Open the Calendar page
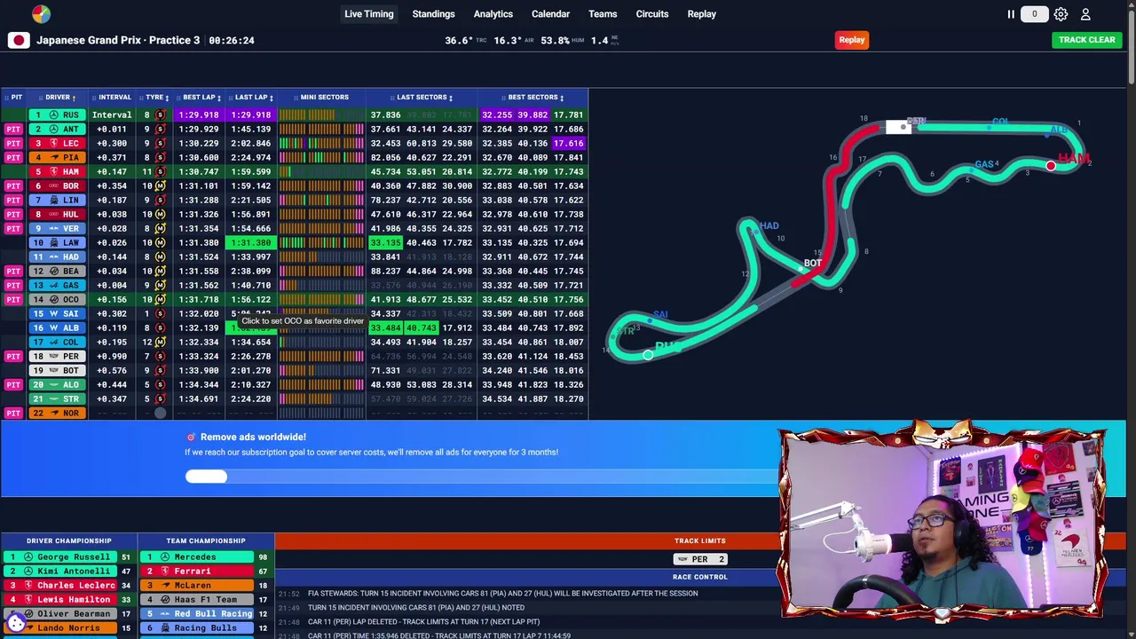Screen dimensions: 1136x639 [x=550, y=14]
